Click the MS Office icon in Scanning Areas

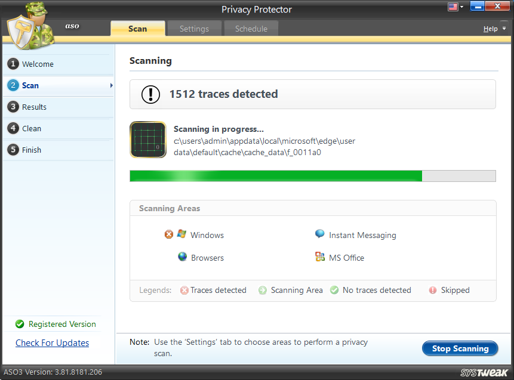[x=321, y=257]
